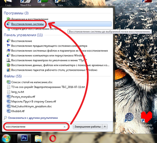
Task: Open file Nad_kukushkinym_gnezdom.doc
Action: click(x=31, y=106)
